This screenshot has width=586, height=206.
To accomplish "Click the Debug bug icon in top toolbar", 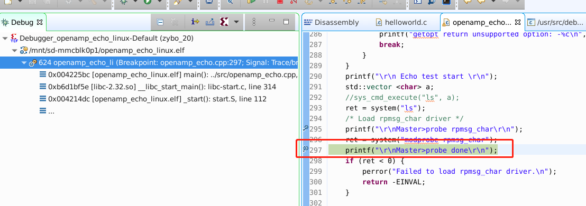I will point(124,2).
